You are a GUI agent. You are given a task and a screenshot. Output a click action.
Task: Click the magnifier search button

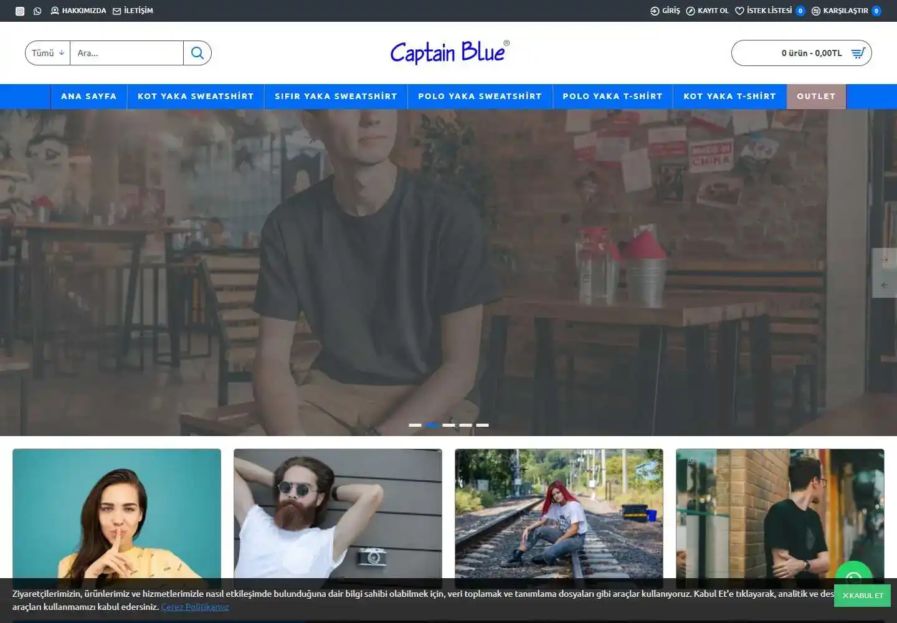click(197, 53)
